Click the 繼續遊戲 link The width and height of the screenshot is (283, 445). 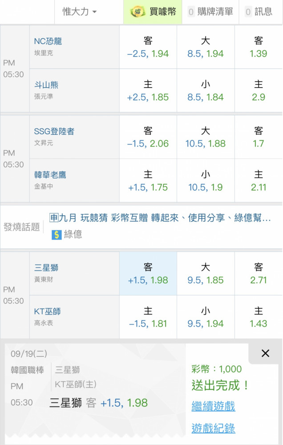click(213, 406)
